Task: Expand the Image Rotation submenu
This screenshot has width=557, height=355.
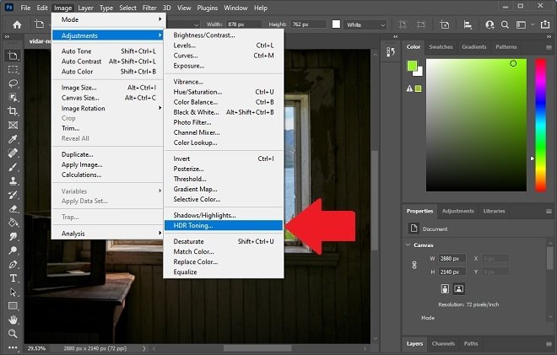Action: [x=107, y=108]
